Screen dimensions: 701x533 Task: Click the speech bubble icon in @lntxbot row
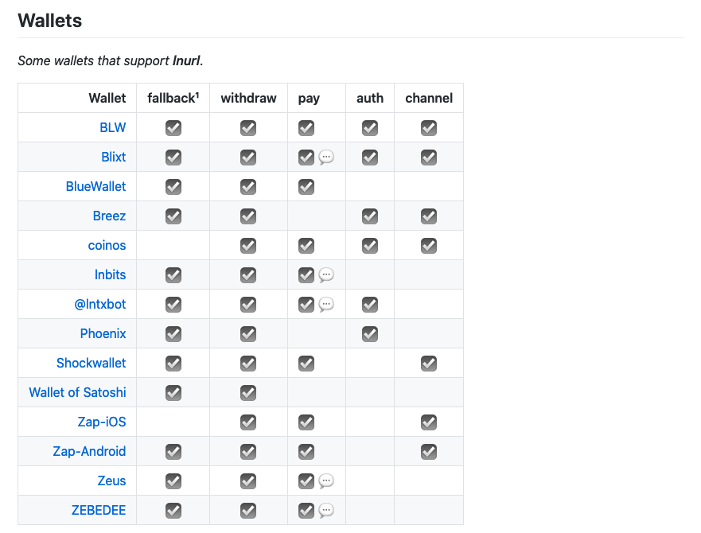click(x=326, y=305)
